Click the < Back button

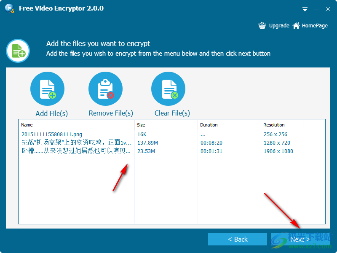click(x=238, y=239)
